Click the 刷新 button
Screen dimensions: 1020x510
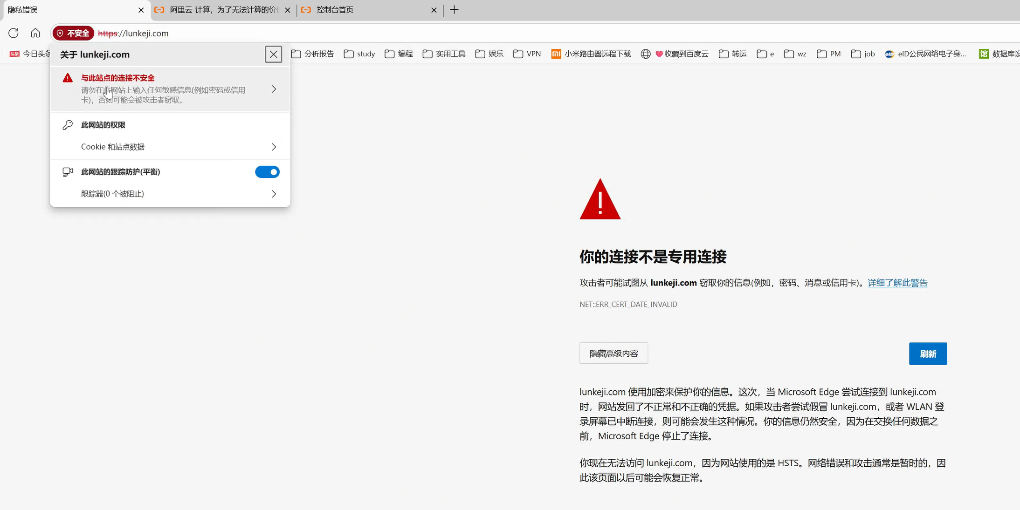[x=927, y=354]
